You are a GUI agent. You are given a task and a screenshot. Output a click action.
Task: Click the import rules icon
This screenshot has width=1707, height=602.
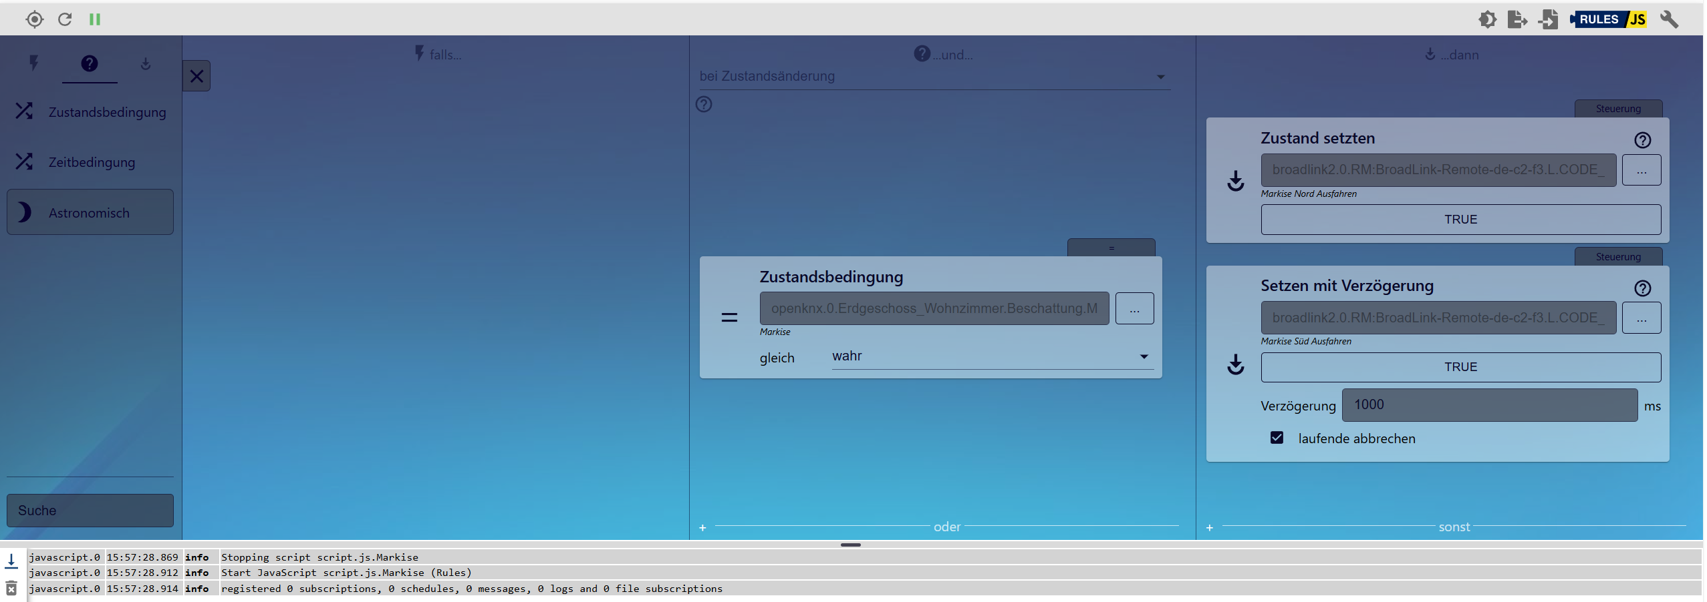click(1549, 19)
